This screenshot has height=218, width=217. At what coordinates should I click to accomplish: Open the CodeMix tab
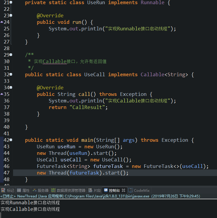click(139, 190)
